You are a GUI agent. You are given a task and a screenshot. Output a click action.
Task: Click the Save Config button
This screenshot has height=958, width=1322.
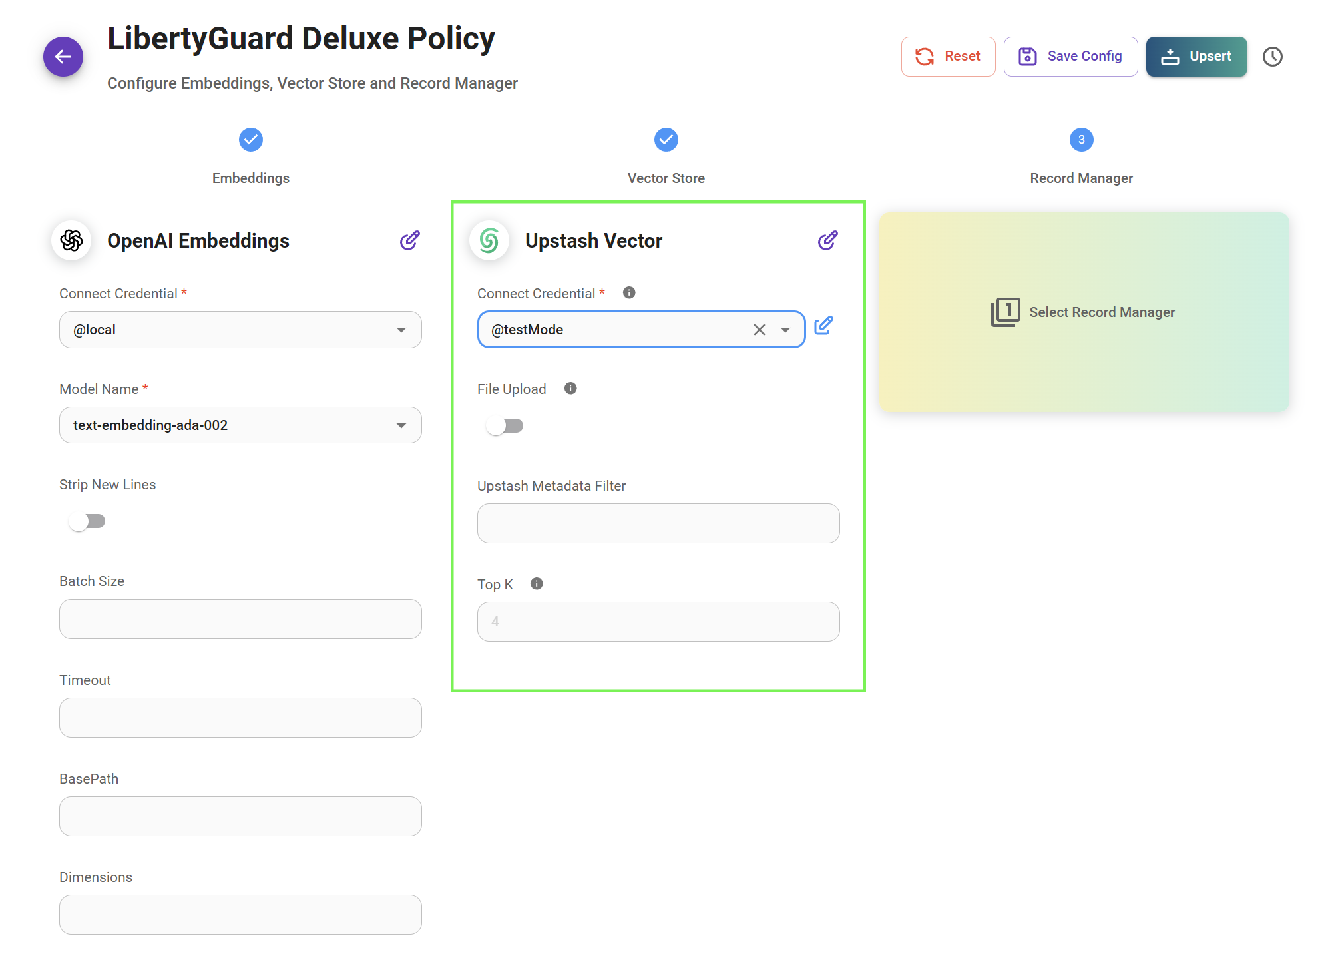pyautogui.click(x=1070, y=57)
